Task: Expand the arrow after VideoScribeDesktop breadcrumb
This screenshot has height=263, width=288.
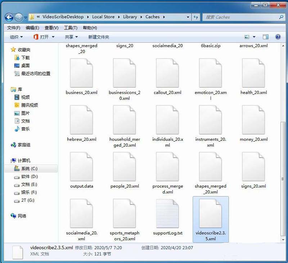Action: (x=88, y=17)
